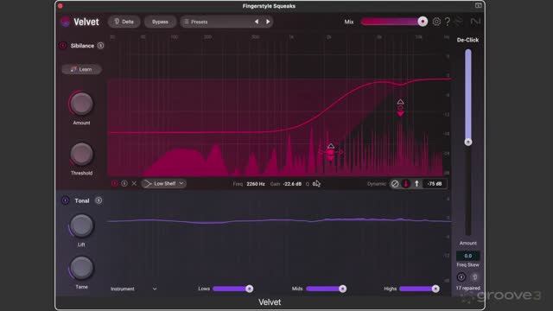Image resolution: width=553 pixels, height=311 pixels.
Task: Open the Instrument profile dropdown
Action: pyautogui.click(x=134, y=289)
